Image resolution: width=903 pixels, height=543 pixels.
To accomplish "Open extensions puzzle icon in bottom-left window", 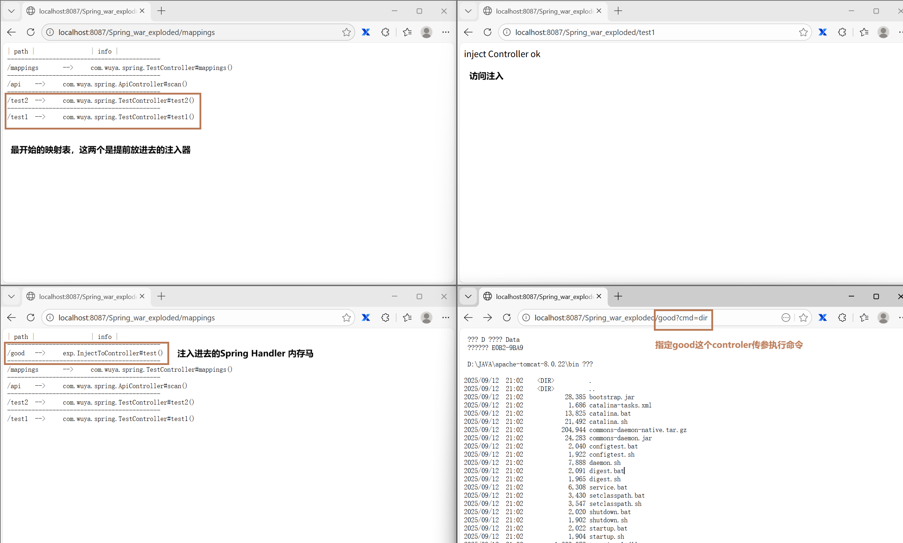I will pyautogui.click(x=385, y=318).
